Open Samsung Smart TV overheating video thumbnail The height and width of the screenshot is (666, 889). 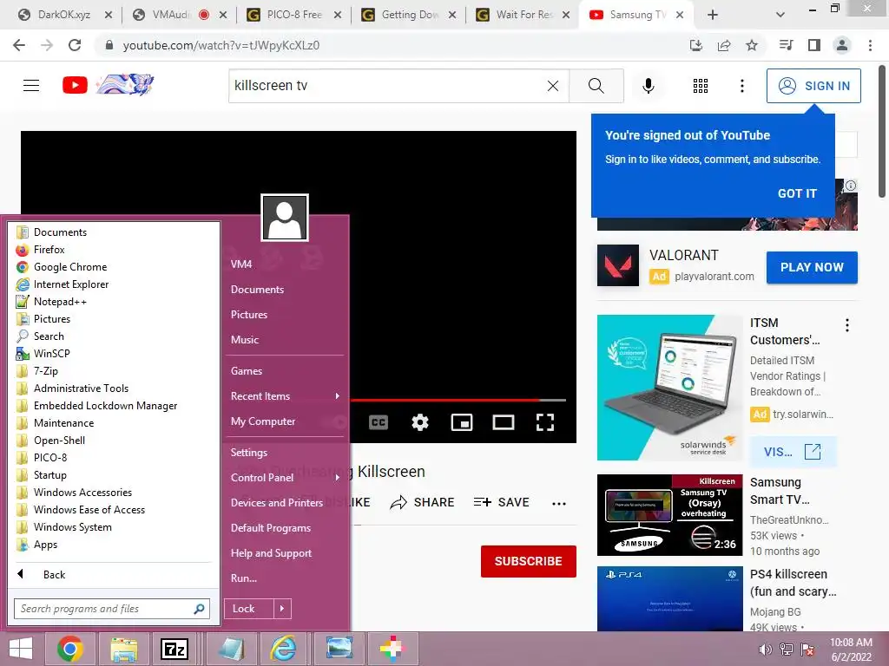click(x=669, y=515)
